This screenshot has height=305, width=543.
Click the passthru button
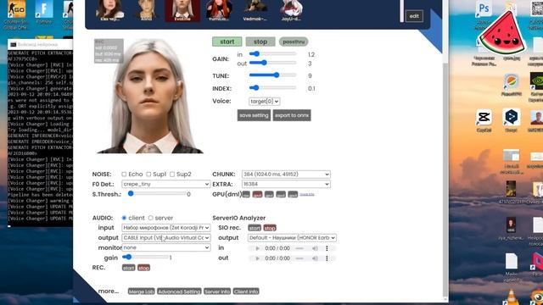[294, 42]
